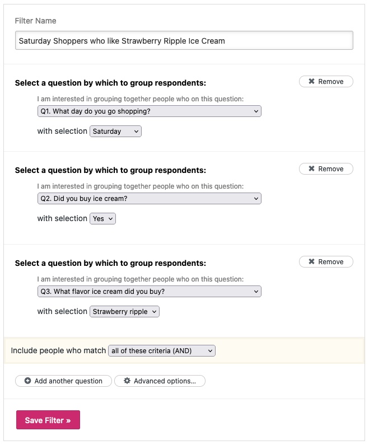This screenshot has height=445, width=369.
Task: Open the Saturday selection dropdown
Action: [x=115, y=132]
